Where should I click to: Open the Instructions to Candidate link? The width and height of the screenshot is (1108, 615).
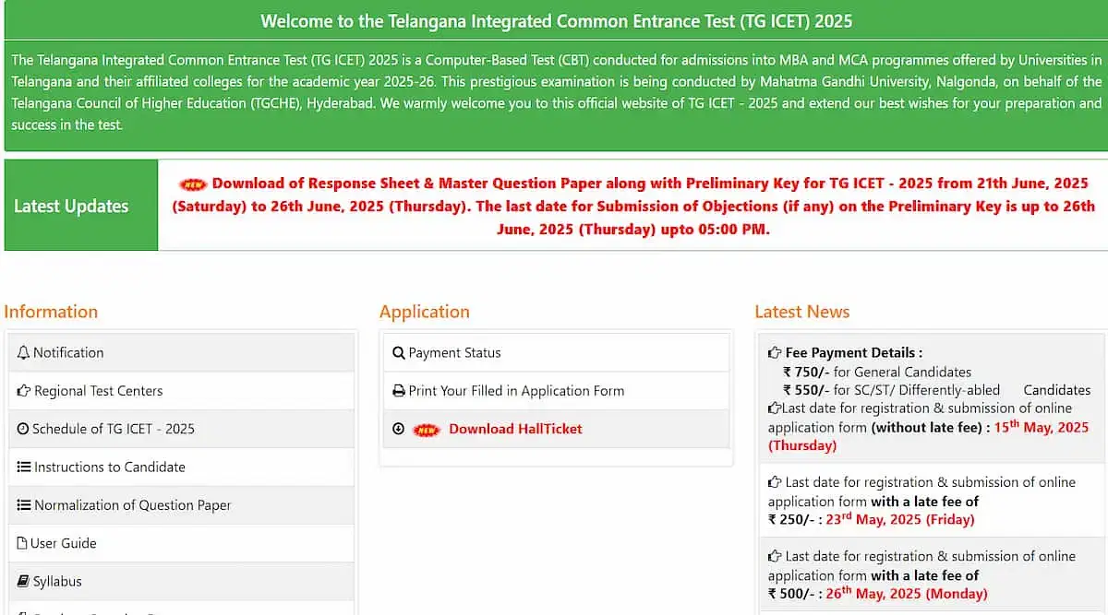coord(109,467)
